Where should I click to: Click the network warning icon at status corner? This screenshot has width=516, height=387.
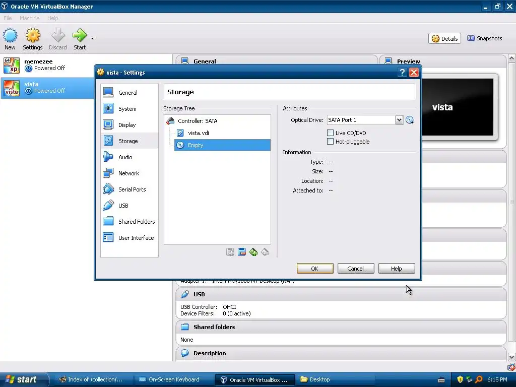512,367
